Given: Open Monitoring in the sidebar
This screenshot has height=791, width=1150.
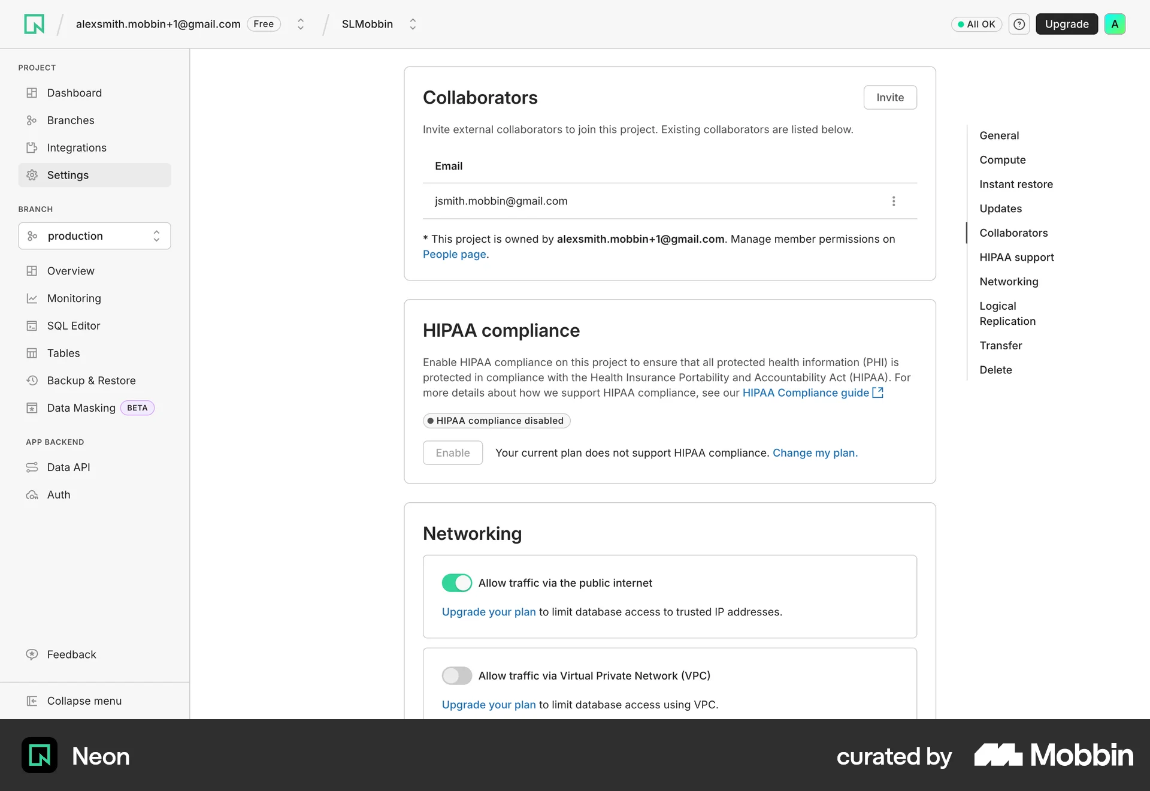Looking at the screenshot, I should [x=95, y=298].
